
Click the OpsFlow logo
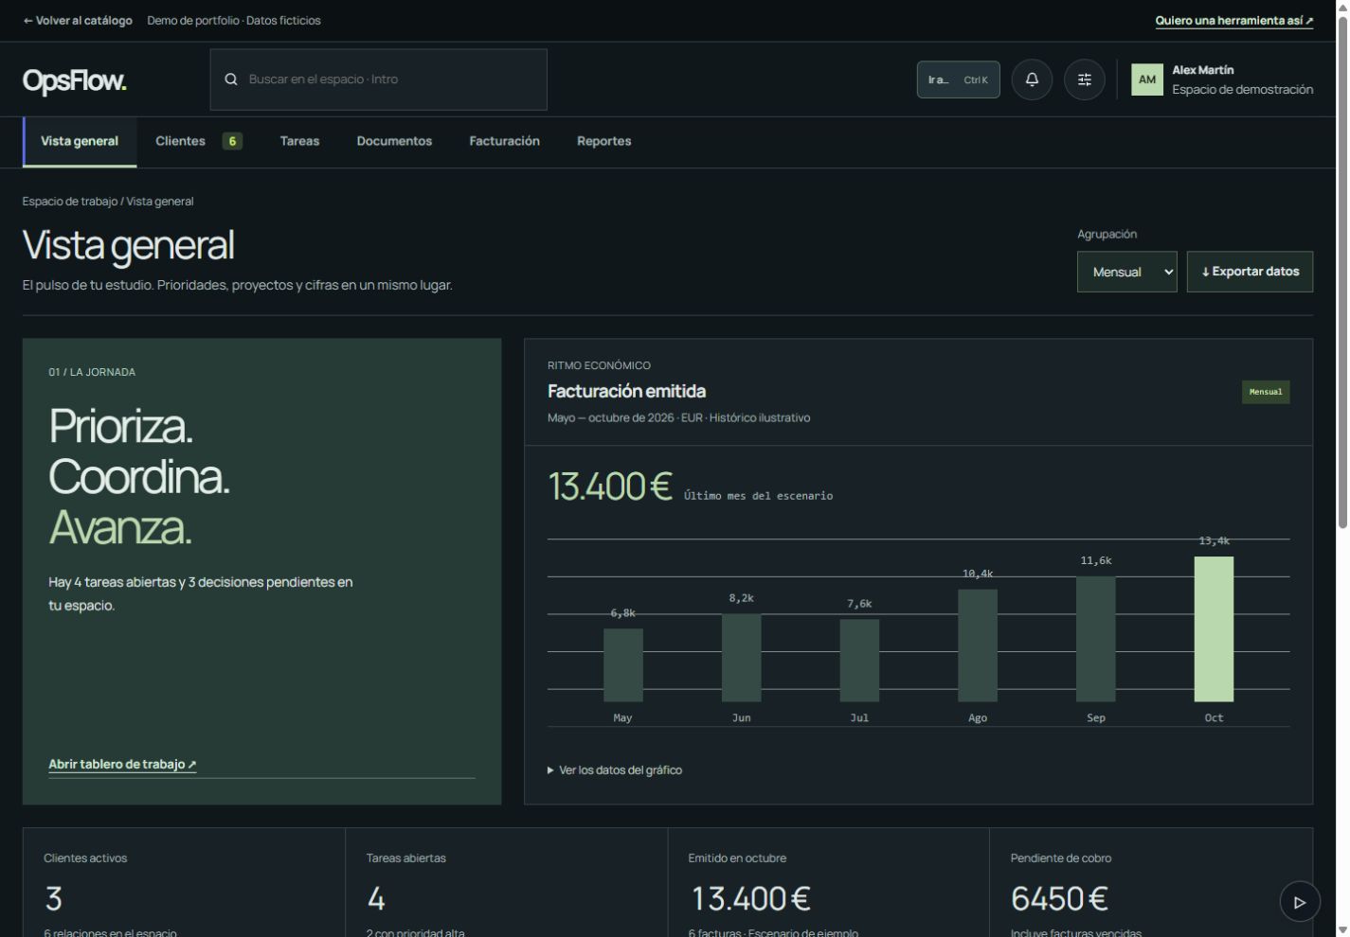click(74, 80)
